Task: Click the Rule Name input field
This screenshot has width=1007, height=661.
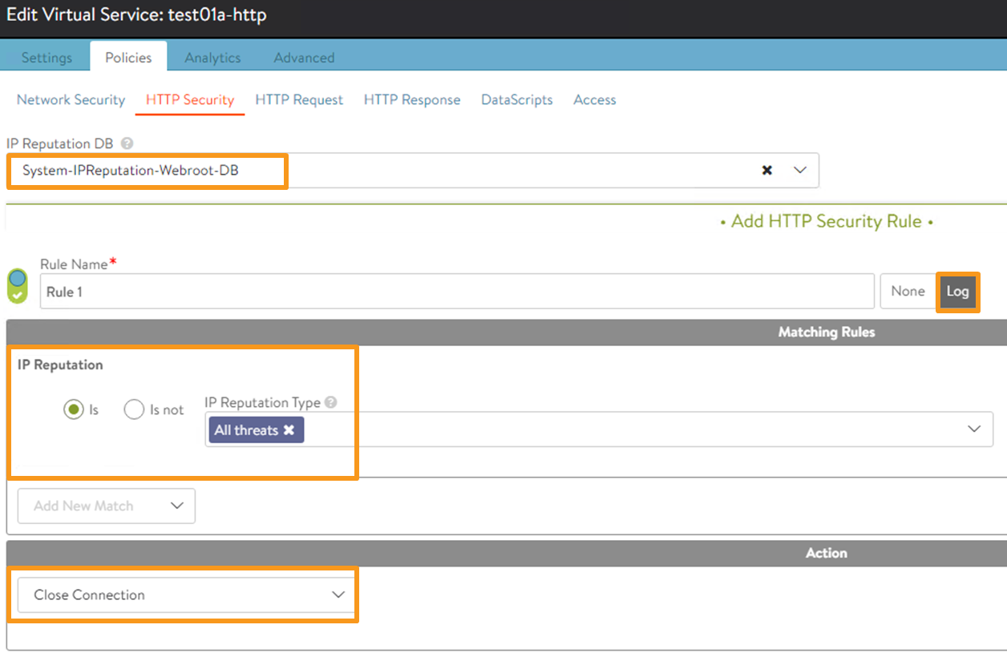Action: tap(457, 292)
